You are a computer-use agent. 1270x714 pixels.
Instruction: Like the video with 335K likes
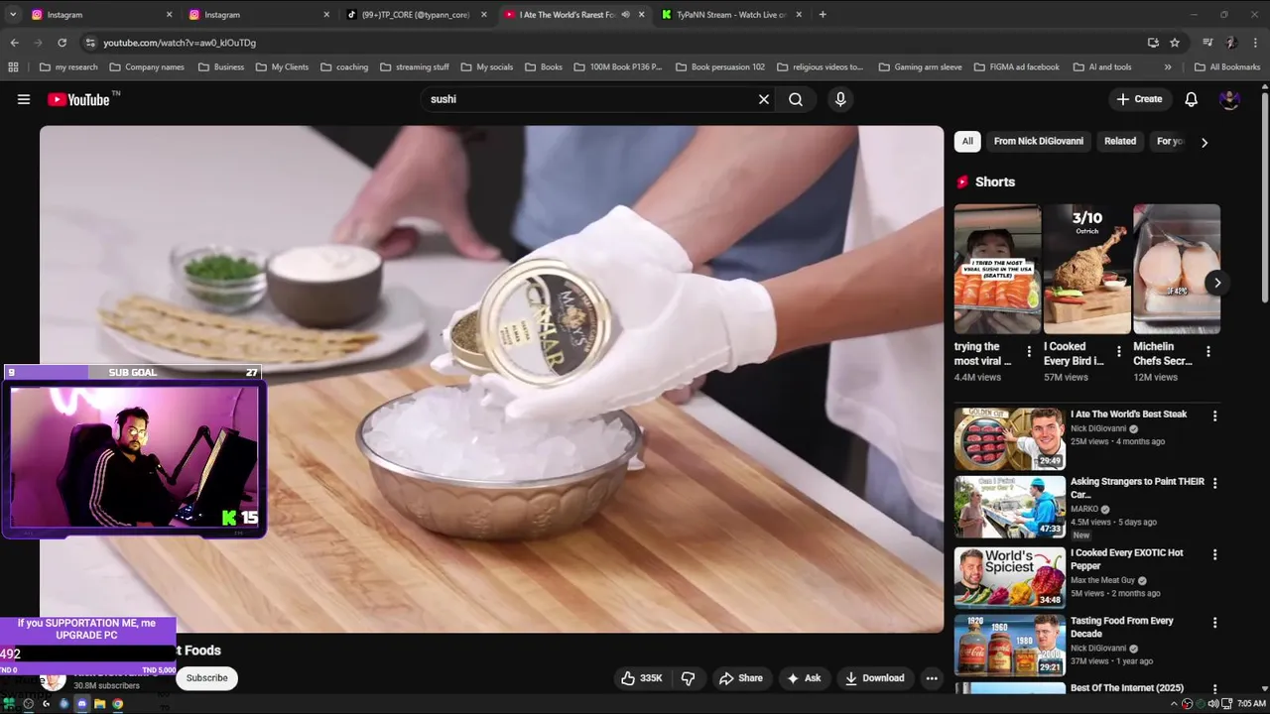click(x=642, y=678)
